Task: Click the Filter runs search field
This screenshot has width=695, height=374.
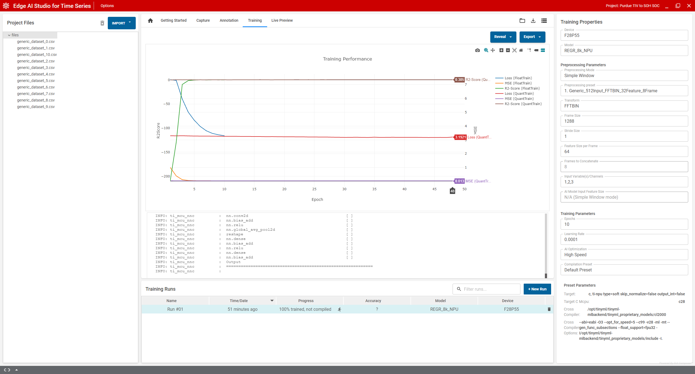Action: tap(486, 289)
